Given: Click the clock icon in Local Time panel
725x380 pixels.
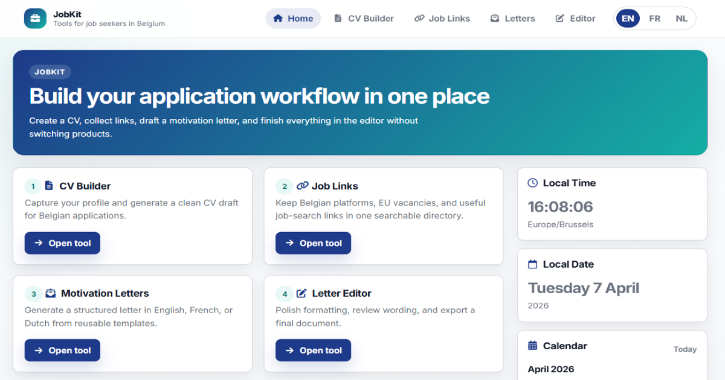Looking at the screenshot, I should (x=532, y=183).
